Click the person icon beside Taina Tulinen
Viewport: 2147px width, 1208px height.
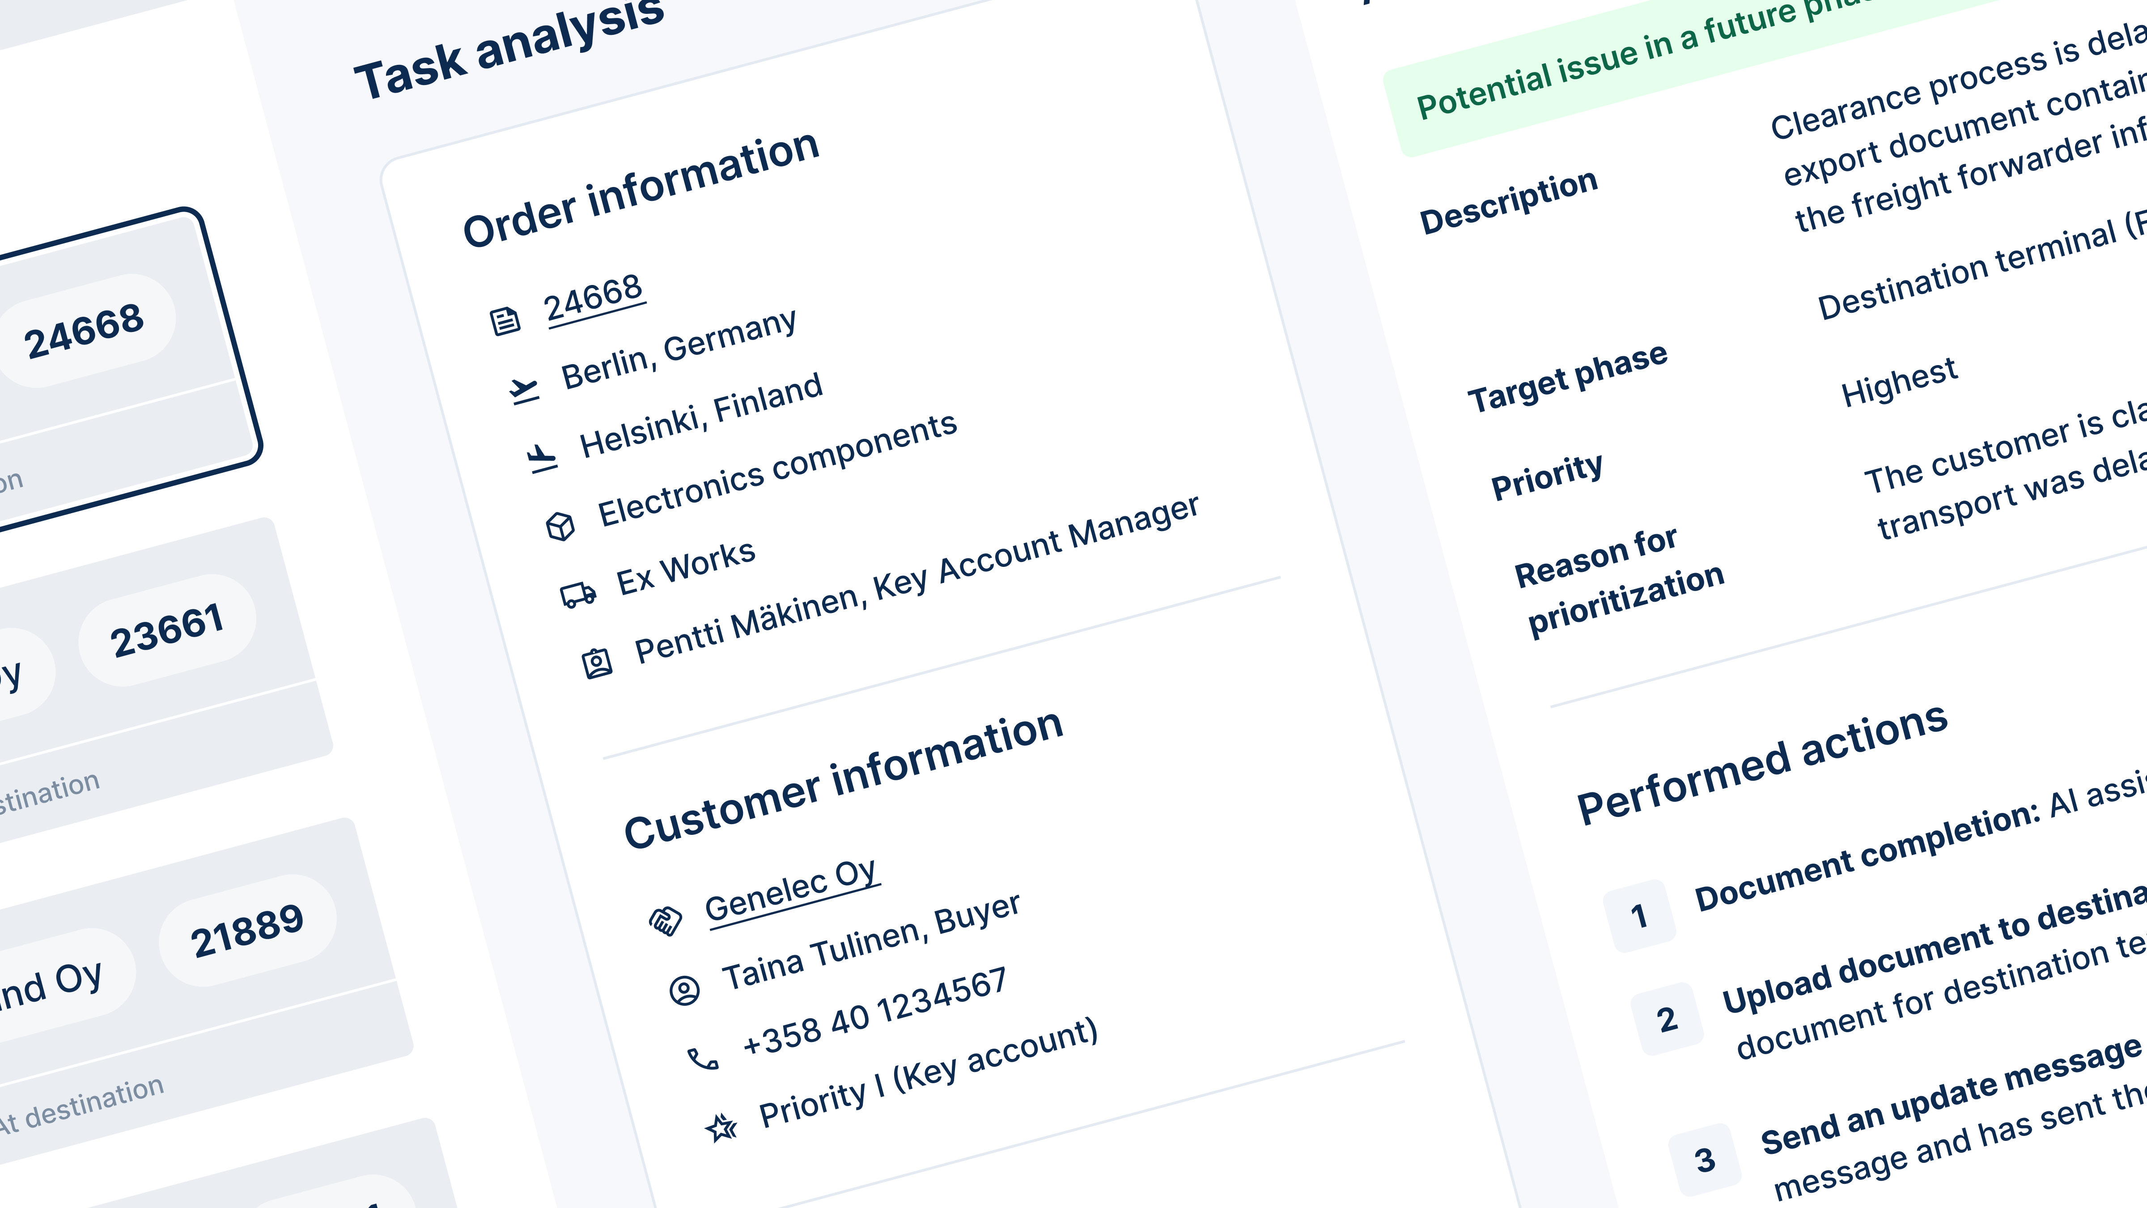point(684,991)
